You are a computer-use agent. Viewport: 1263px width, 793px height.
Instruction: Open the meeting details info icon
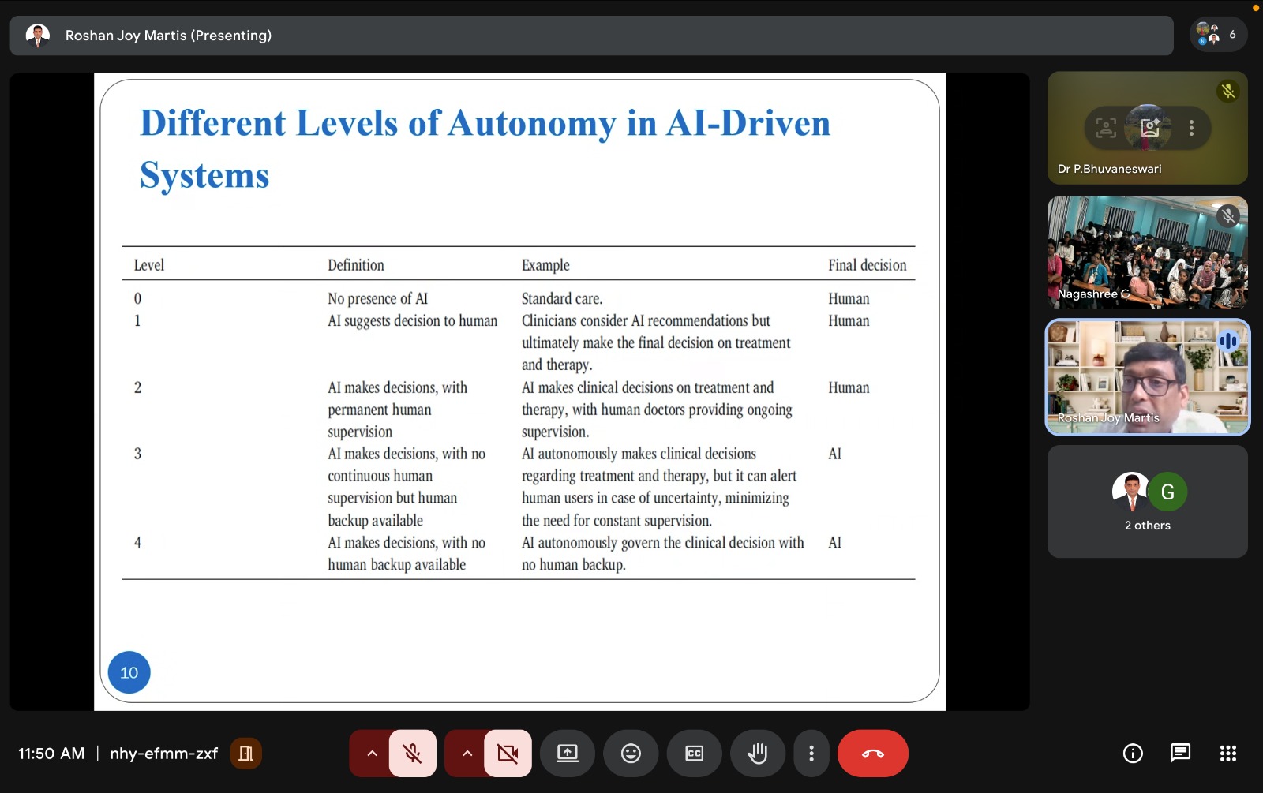pos(1133,754)
